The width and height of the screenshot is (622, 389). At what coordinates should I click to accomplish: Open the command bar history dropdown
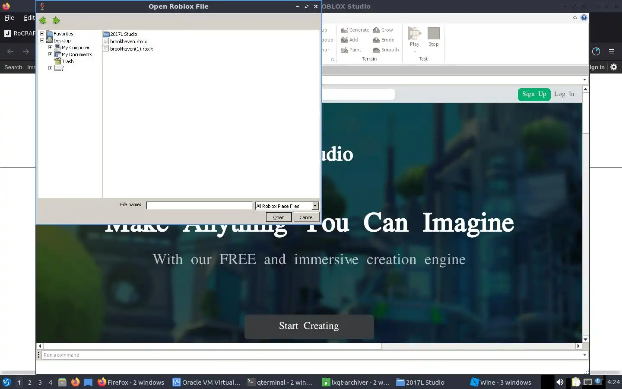(584, 355)
